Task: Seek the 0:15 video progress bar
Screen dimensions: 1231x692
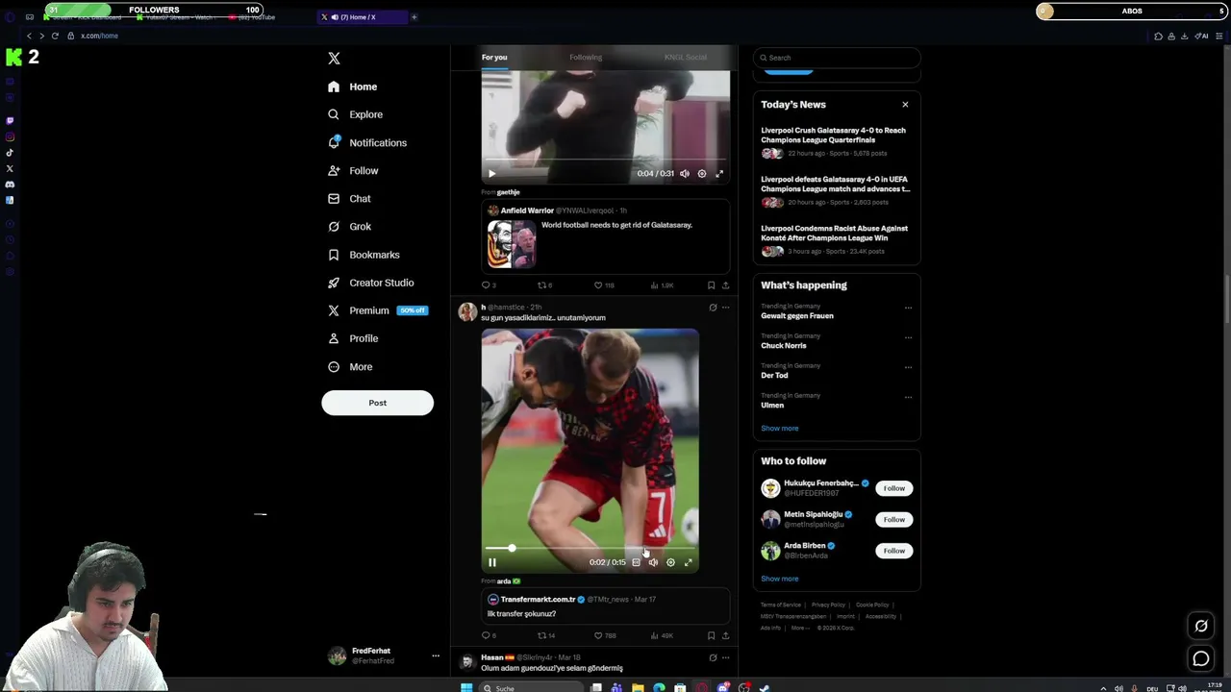Action: [590, 548]
